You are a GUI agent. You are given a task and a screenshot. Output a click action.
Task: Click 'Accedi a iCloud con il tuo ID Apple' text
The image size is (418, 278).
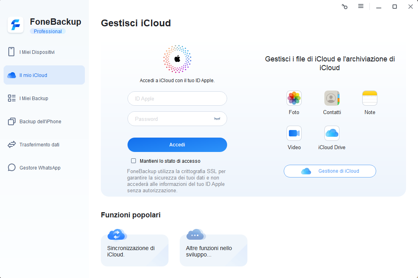[x=177, y=80]
